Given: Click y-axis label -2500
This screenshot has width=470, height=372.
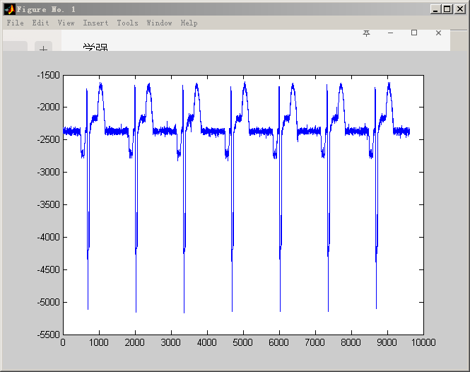Looking at the screenshot, I should click(x=49, y=139).
